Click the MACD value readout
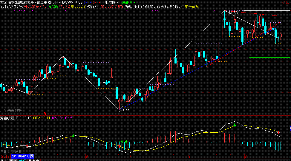This screenshot has height=161, width=291. pyautogui.click(x=62, y=118)
